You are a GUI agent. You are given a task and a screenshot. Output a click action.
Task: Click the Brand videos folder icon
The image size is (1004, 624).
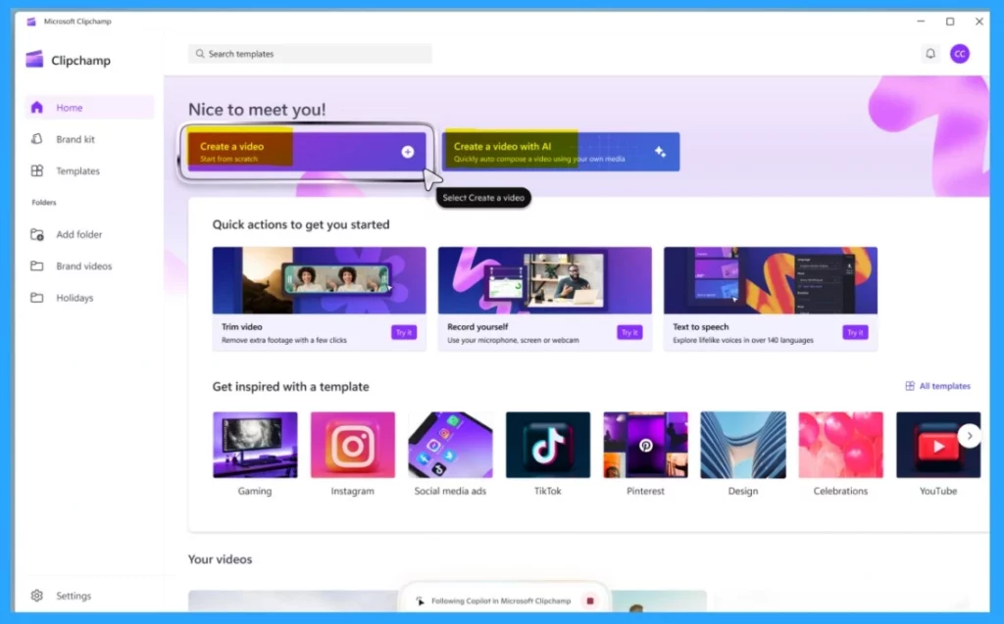[x=37, y=265]
